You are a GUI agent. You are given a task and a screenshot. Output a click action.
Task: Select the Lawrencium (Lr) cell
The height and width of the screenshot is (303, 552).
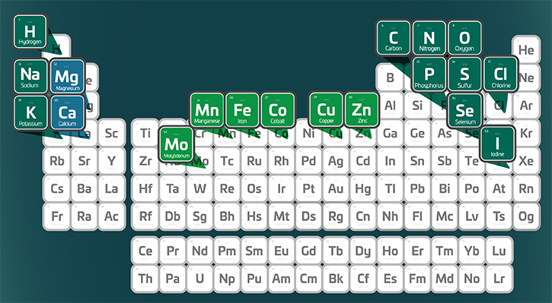click(x=499, y=279)
